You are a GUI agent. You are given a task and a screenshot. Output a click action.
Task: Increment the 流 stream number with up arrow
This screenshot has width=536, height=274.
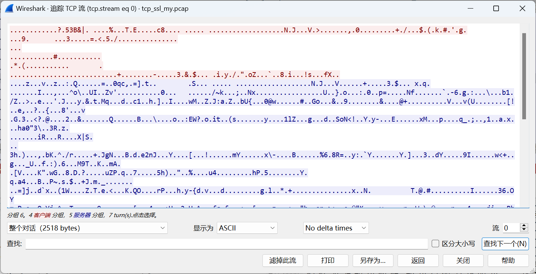click(x=523, y=226)
